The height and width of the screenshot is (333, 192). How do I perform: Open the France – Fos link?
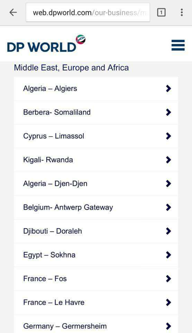click(96, 278)
